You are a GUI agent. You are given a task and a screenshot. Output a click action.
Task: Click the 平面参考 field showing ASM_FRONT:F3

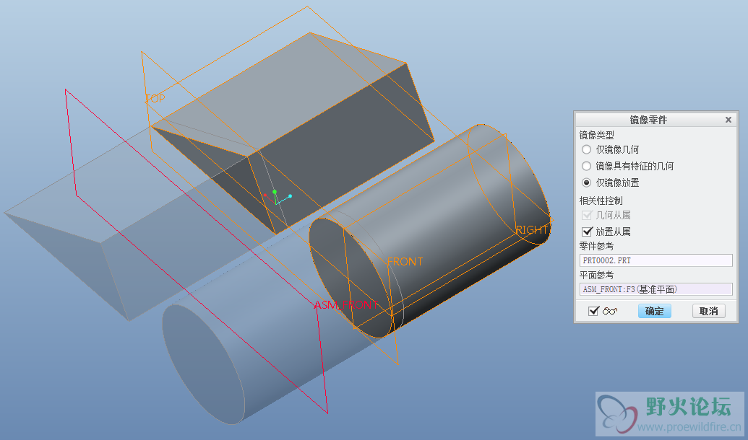tap(656, 289)
